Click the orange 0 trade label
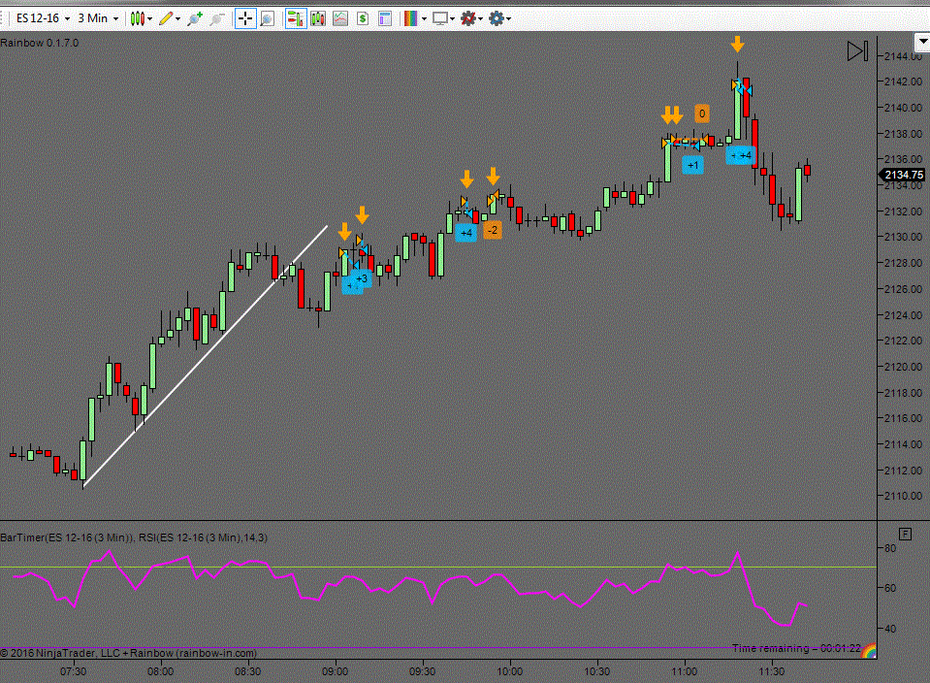This screenshot has width=930, height=683. pos(702,114)
